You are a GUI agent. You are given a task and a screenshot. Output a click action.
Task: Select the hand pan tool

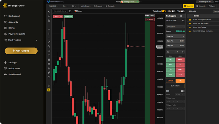49,21
